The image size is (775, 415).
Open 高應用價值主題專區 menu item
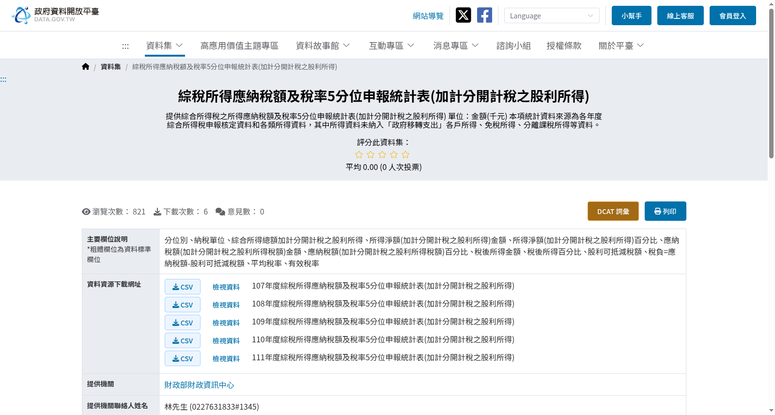coord(239,46)
